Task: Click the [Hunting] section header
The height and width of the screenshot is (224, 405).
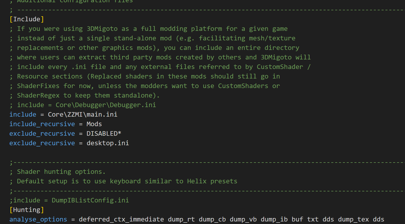Action: (27, 210)
